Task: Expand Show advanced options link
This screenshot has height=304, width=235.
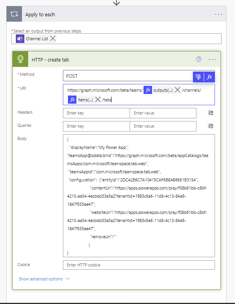Action: point(41,279)
